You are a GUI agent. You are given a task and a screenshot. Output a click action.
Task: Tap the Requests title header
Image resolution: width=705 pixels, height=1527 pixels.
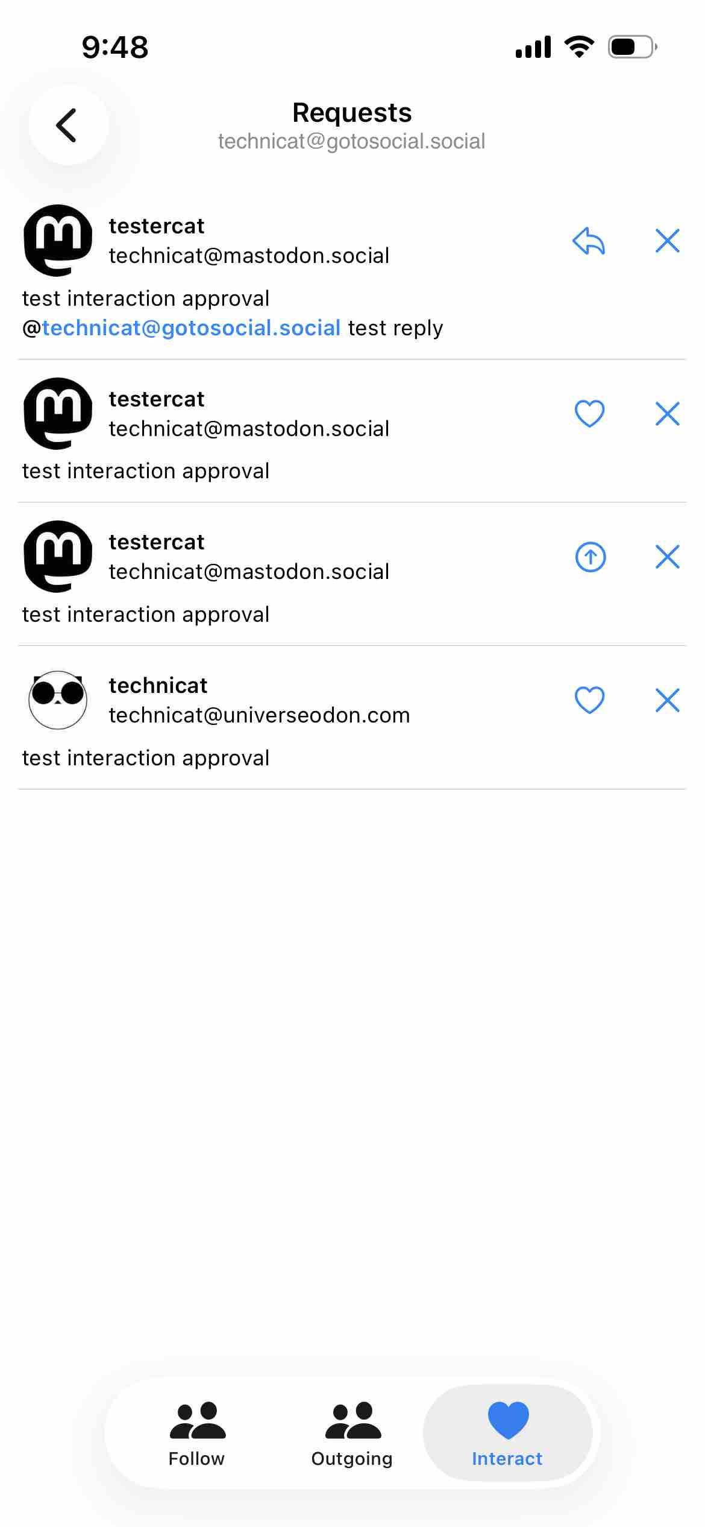click(352, 113)
